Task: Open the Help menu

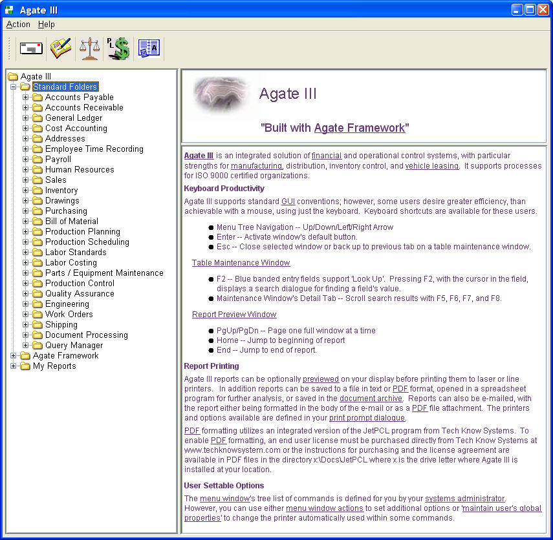Action: coord(46,25)
